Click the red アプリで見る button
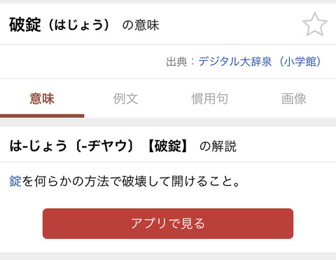The image size is (336, 260). [x=168, y=224]
